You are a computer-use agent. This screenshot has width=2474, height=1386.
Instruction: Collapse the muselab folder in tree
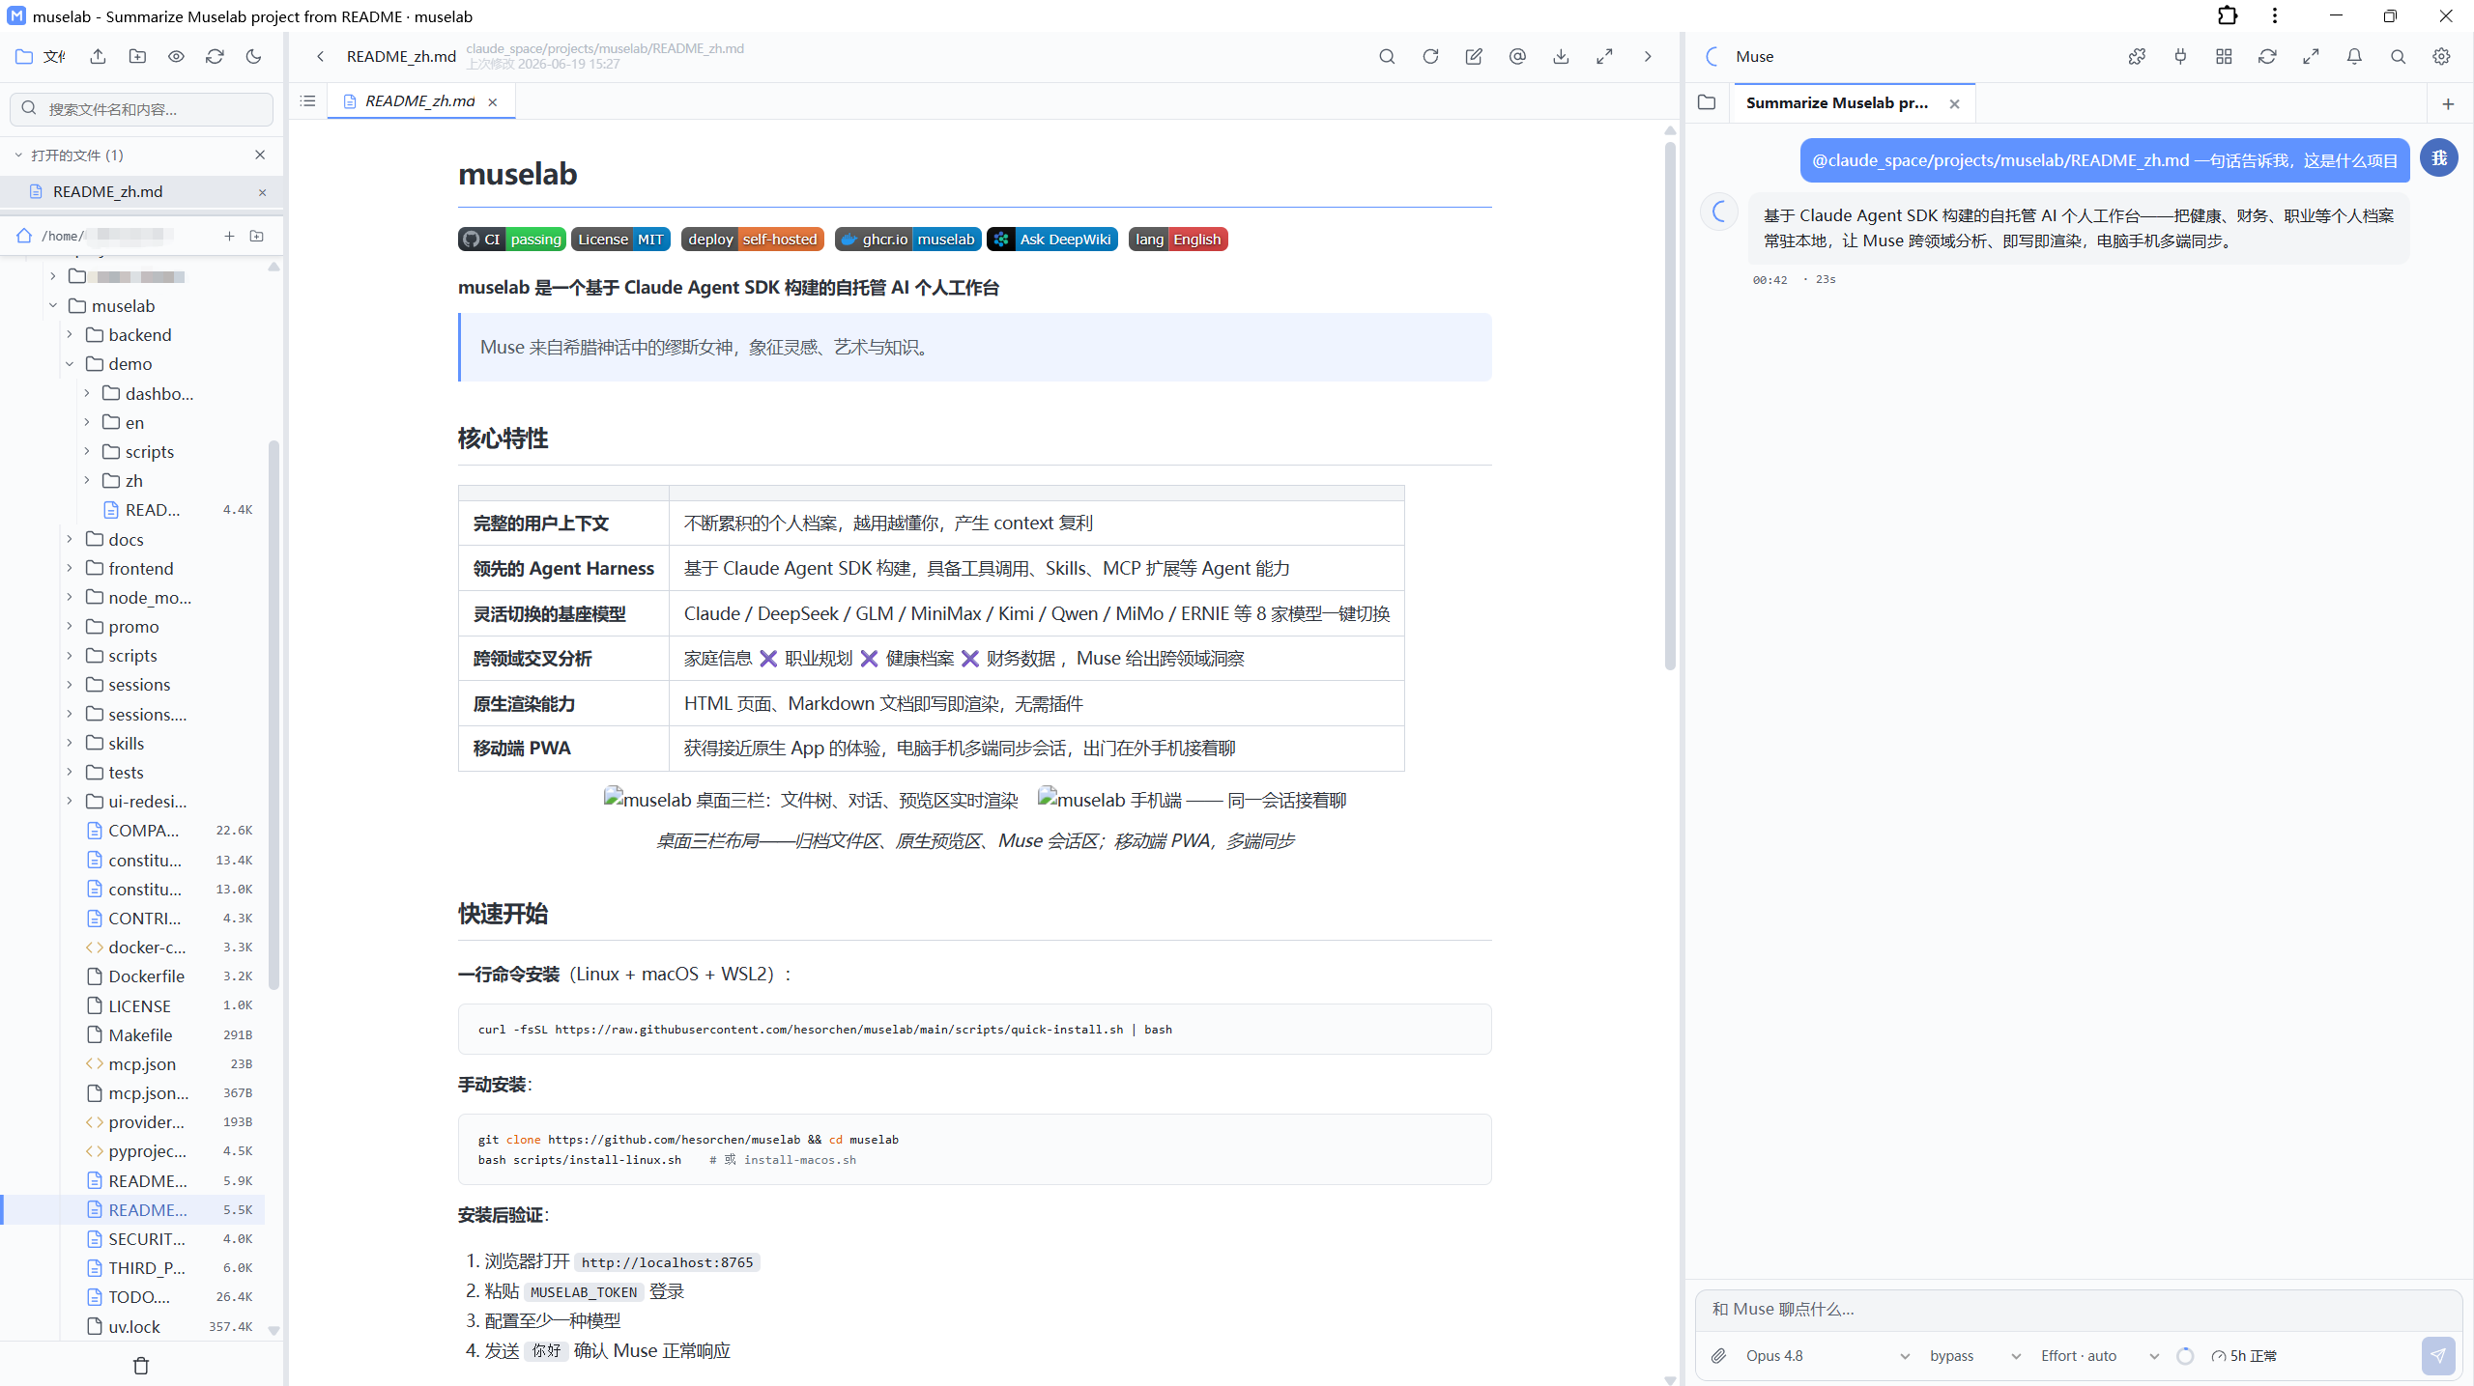pyautogui.click(x=53, y=305)
